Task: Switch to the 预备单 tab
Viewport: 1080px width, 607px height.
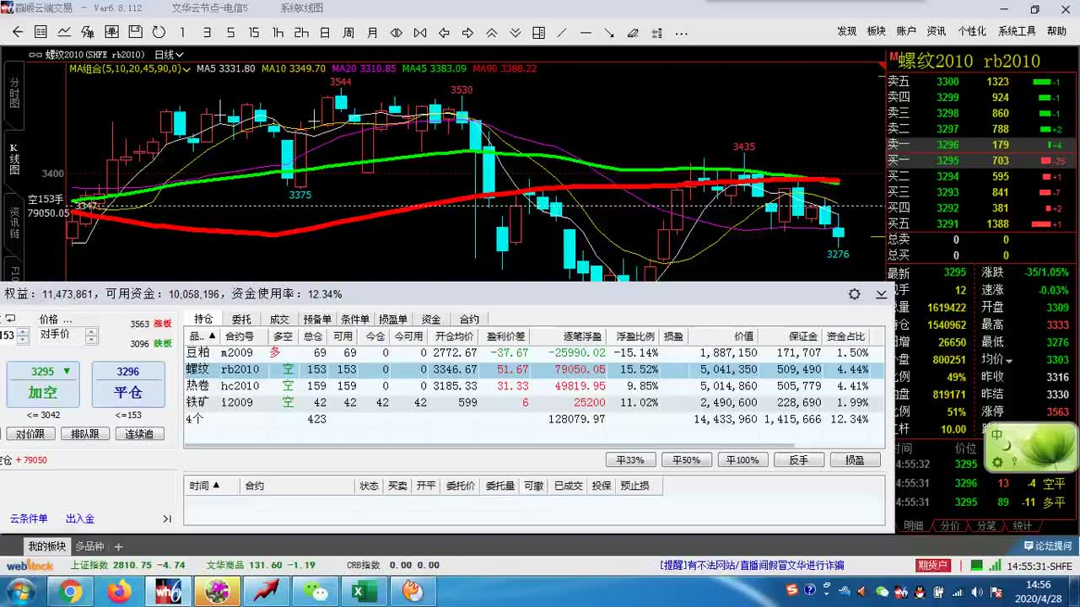Action: click(317, 319)
